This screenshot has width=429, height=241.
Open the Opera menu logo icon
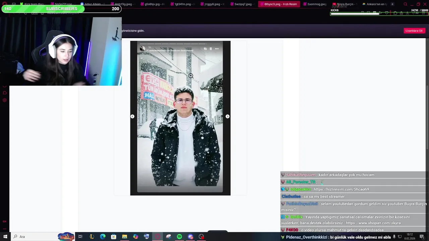[5, 4]
